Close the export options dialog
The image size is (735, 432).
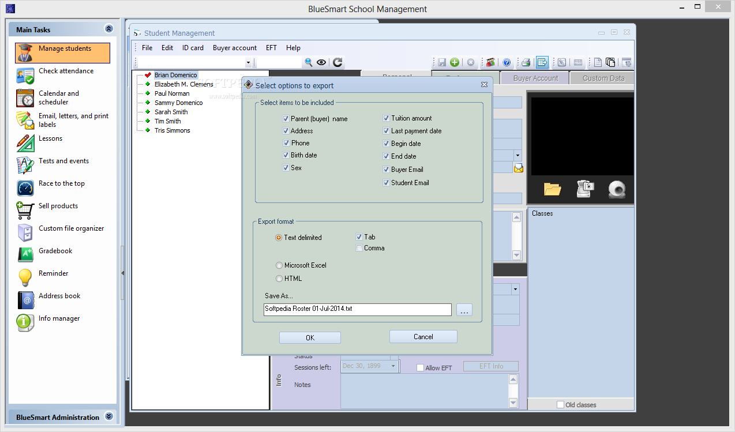(485, 85)
